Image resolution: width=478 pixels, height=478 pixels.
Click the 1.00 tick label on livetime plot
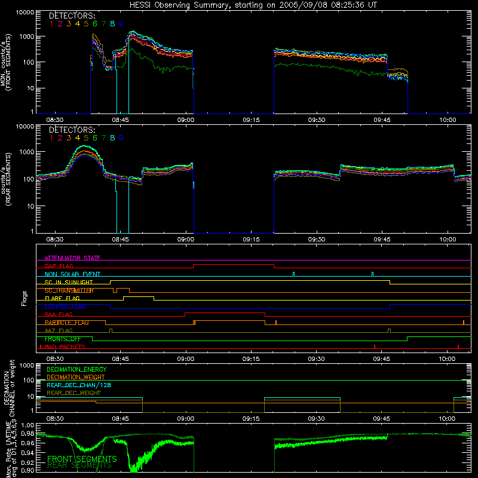point(28,425)
